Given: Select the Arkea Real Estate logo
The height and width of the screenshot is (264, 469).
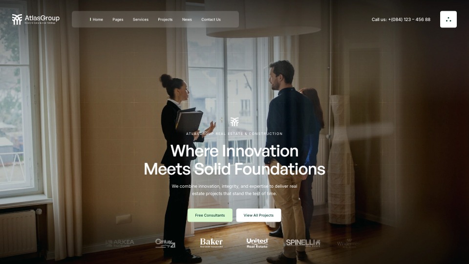Looking at the screenshot, I should pyautogui.click(x=119, y=243).
